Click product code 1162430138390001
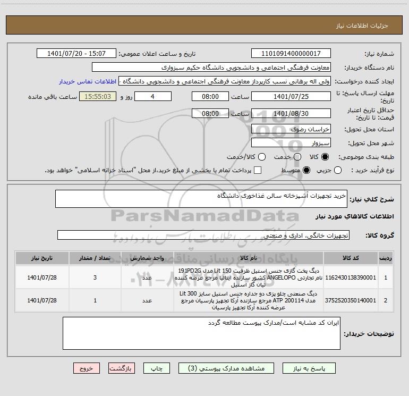Viewport: 409px width, 396px height. point(351,277)
